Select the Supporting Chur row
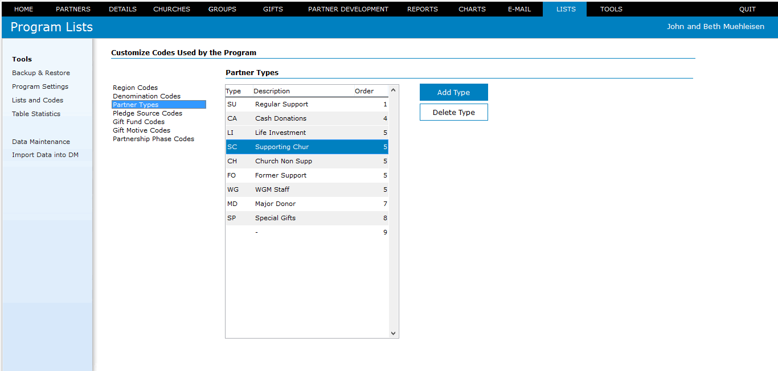Screen dimensions: 778x371 [x=307, y=147]
